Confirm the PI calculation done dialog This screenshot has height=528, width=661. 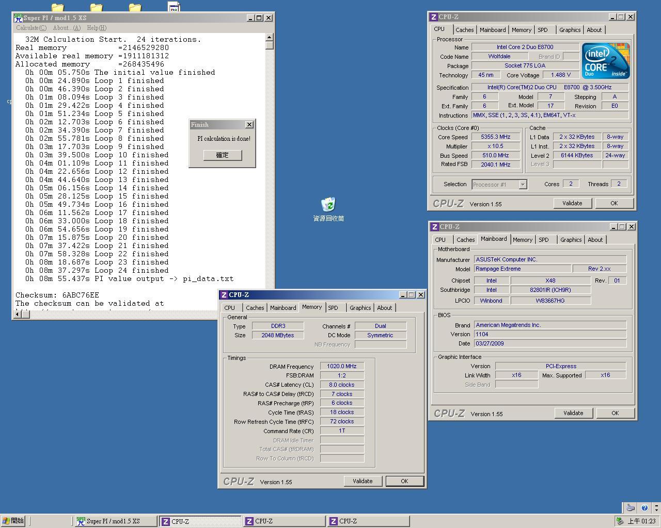(x=222, y=155)
